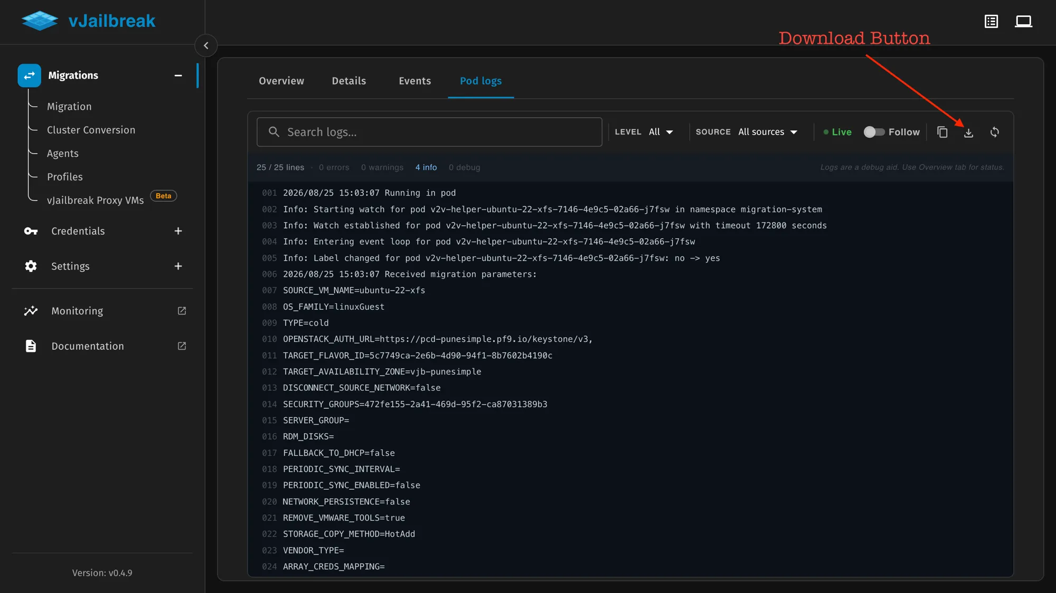The width and height of the screenshot is (1056, 593).
Task: Select the Pod logs tab
Action: tap(481, 81)
